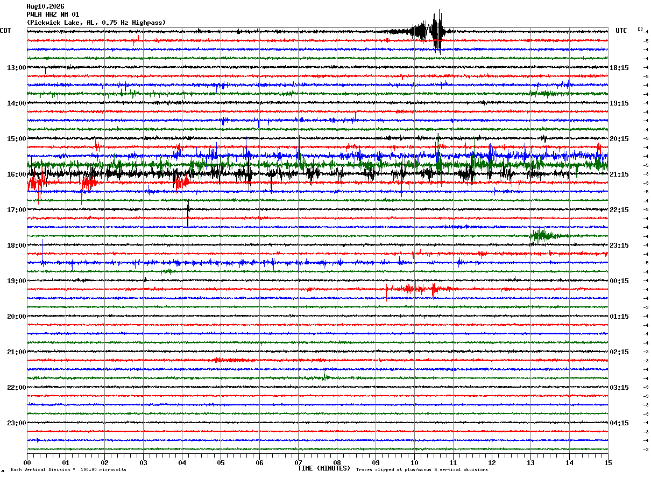Click the 00:15 UTC label
The height and width of the screenshot is (477, 651).
(619, 281)
